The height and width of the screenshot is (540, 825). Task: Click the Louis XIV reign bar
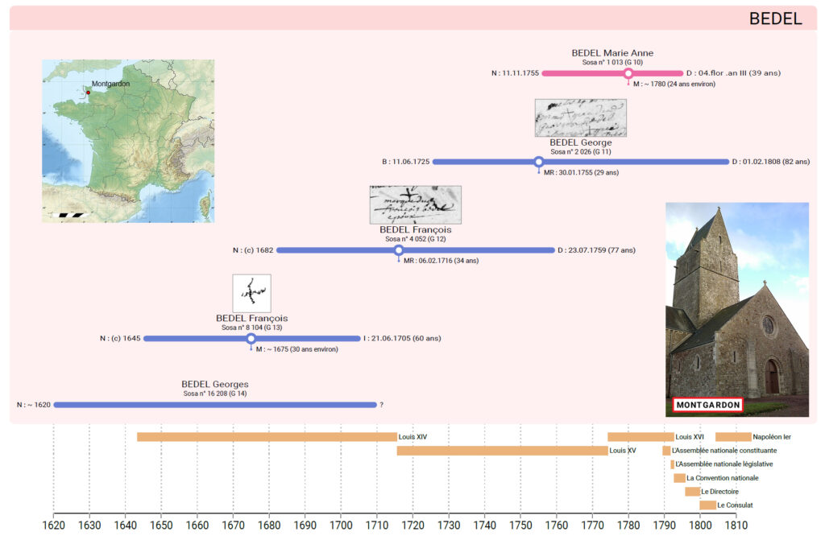coord(267,437)
